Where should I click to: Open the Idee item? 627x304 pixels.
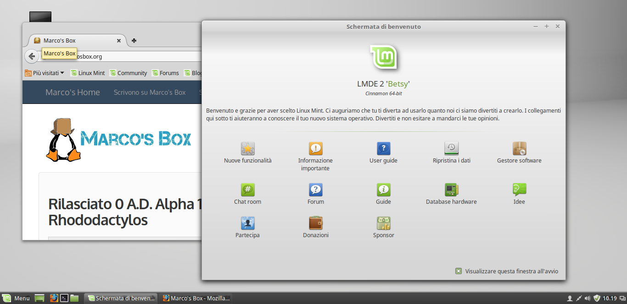pyautogui.click(x=519, y=194)
